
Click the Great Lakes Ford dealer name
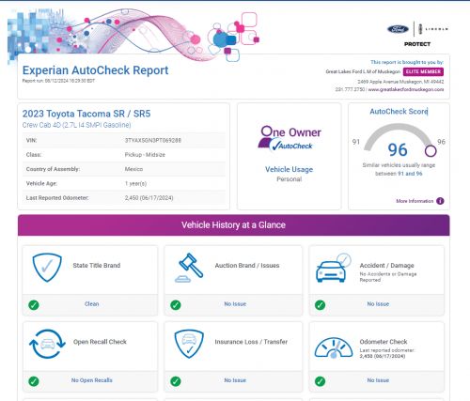pos(363,71)
